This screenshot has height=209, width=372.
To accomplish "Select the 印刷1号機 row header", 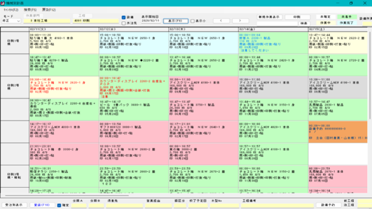I will point(15,43).
